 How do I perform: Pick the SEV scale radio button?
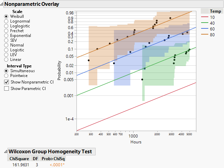click(x=6, y=40)
